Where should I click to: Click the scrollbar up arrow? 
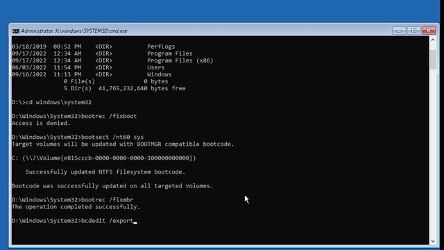[x=433, y=40]
